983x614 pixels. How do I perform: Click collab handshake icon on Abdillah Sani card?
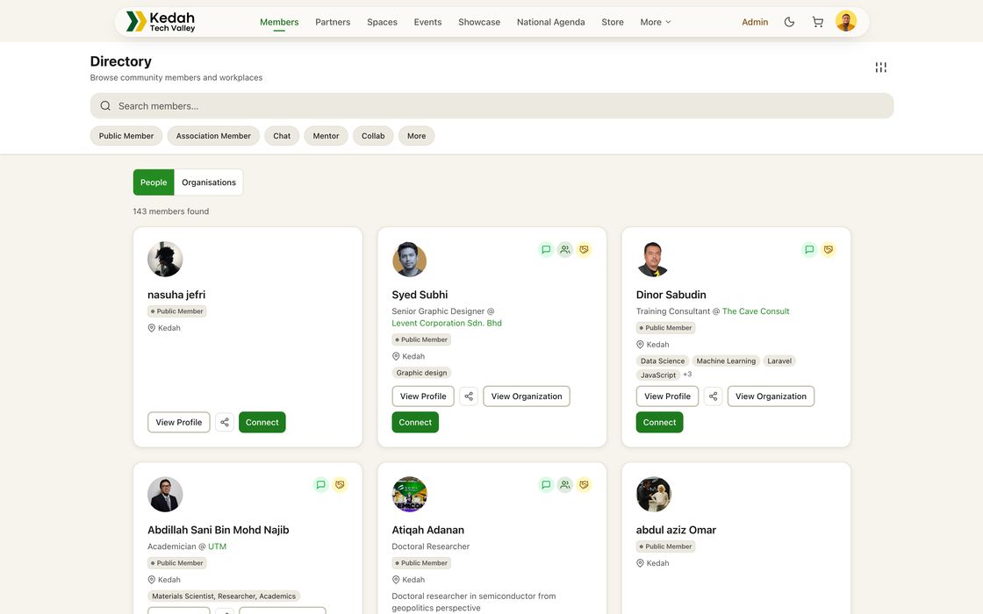pos(339,484)
